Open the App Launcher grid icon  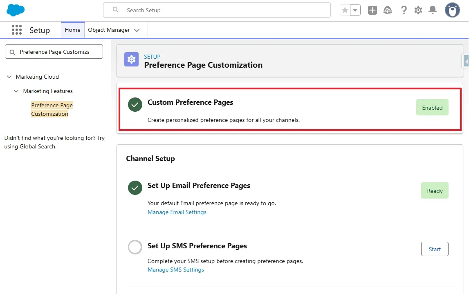coord(17,30)
